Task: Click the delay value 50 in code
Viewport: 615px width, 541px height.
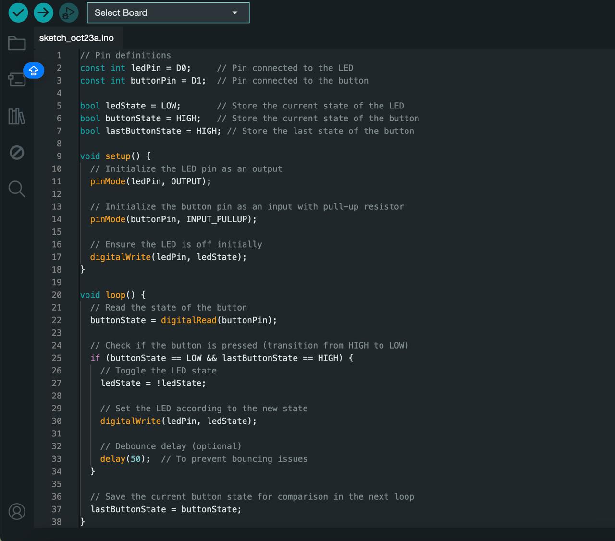Action: 135,459
